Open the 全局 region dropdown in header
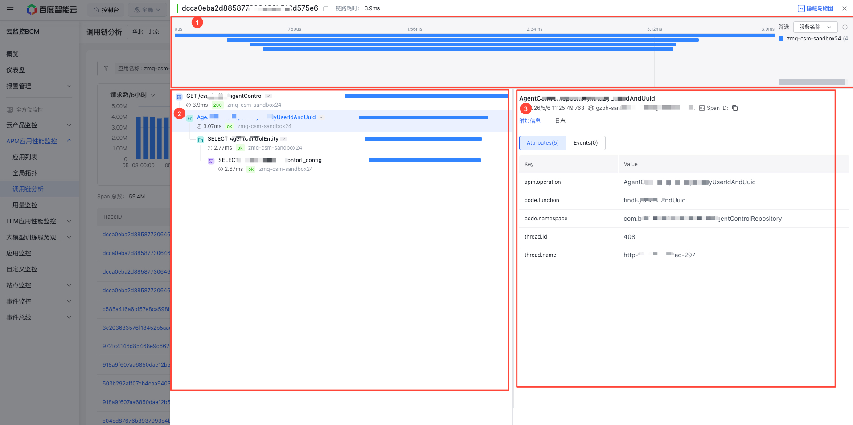This screenshot has height=425, width=853. pos(148,10)
